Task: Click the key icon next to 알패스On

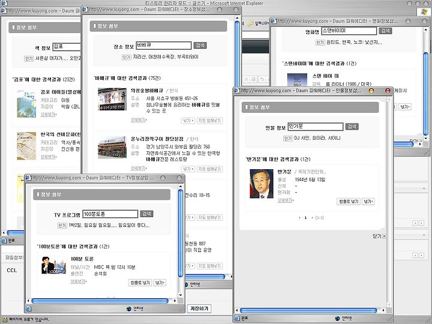Action: pos(250,24)
